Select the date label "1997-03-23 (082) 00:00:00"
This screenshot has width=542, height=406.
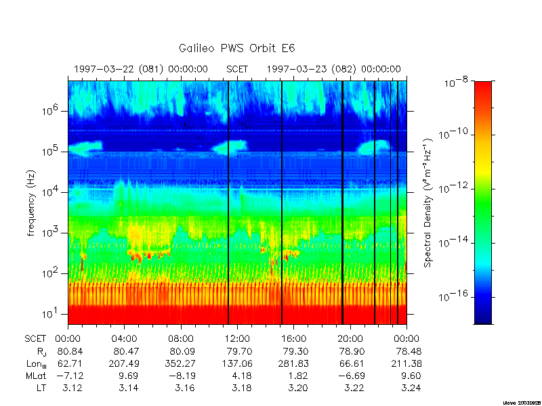tap(333, 69)
